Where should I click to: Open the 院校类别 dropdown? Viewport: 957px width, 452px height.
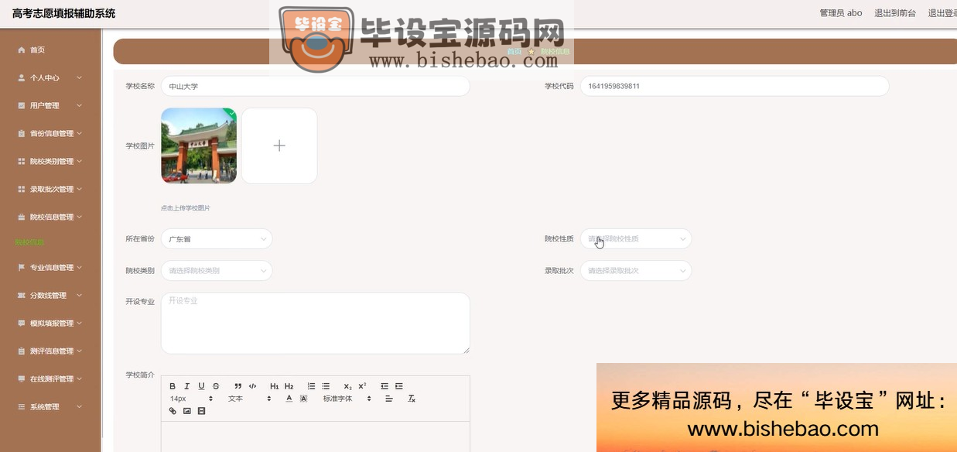point(217,271)
